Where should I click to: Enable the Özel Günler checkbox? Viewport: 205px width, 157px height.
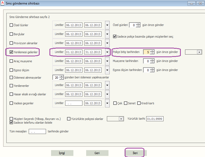(11, 25)
